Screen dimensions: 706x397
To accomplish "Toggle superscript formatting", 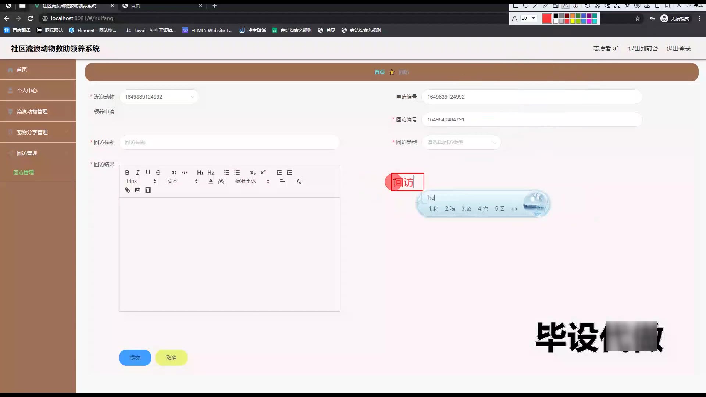I will coord(263,172).
